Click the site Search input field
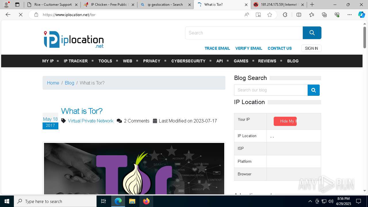Image resolution: width=368 pixels, height=207 pixels. tap(244, 33)
